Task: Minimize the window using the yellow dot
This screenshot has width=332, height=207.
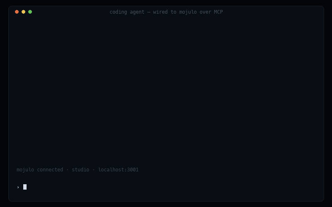Action: [24, 12]
